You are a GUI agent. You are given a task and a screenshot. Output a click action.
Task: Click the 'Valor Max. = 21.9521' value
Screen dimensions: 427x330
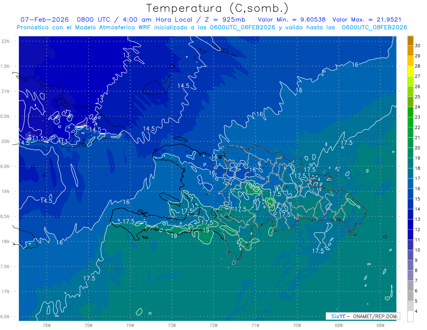(x=367, y=20)
